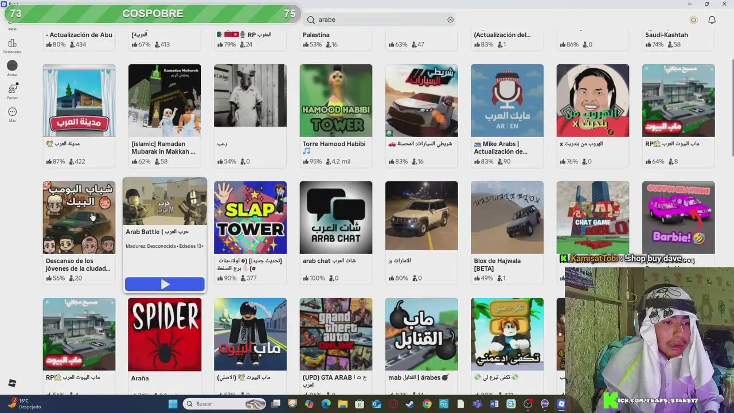Clear the 'arabe' search text
This screenshot has height=413, width=734.
[450, 20]
